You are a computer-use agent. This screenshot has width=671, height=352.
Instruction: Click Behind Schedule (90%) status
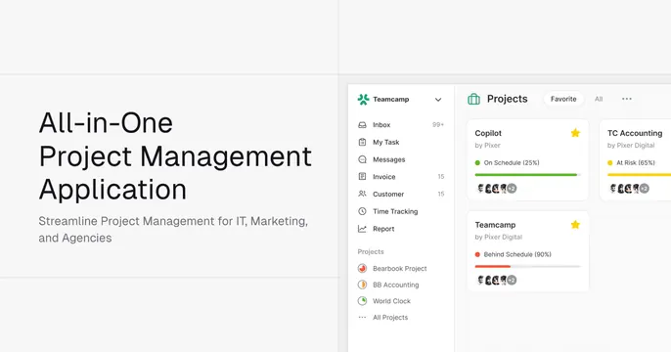click(x=514, y=254)
